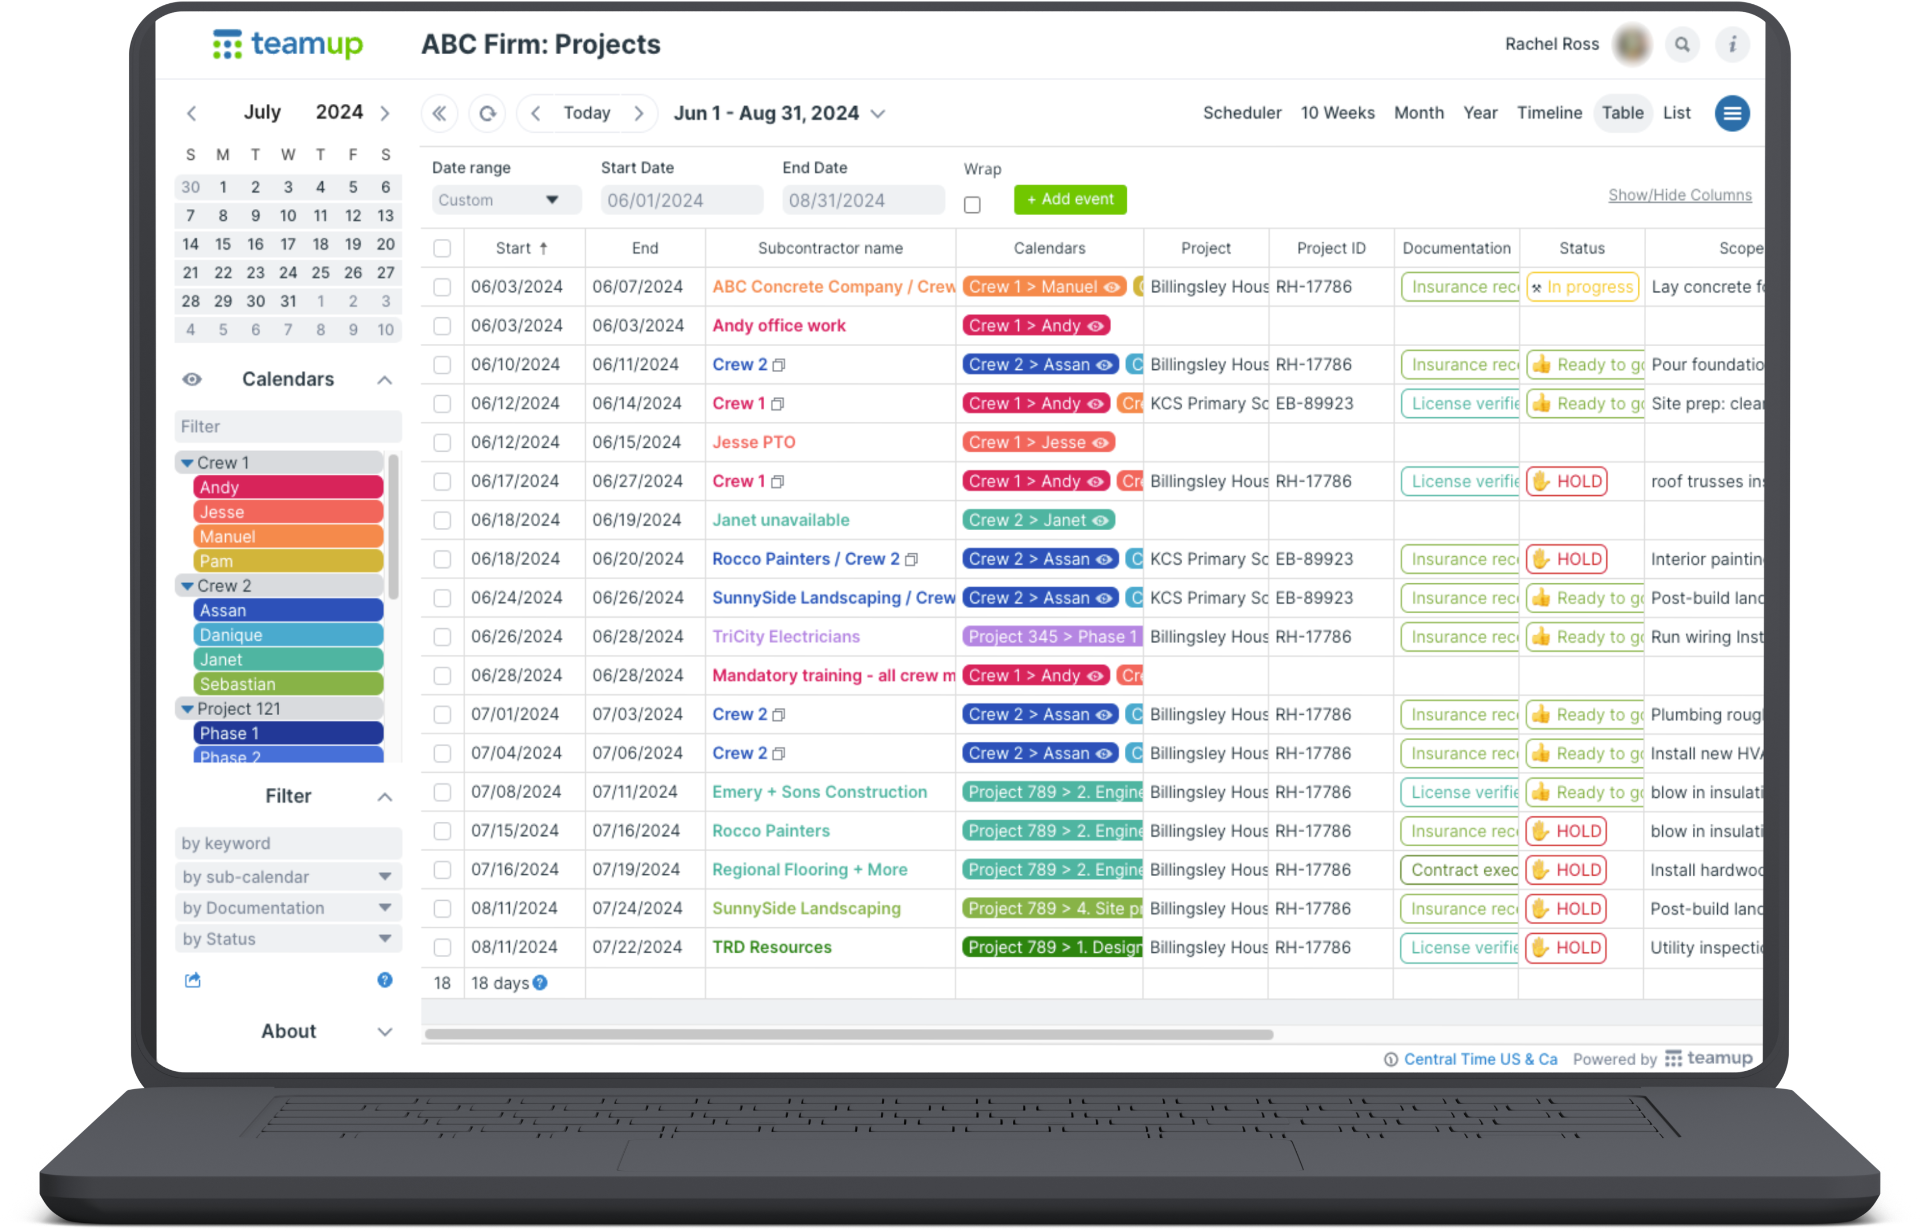Click the eye icon in Crew 2 > Janet tag
The width and height of the screenshot is (1921, 1231).
[1100, 520]
